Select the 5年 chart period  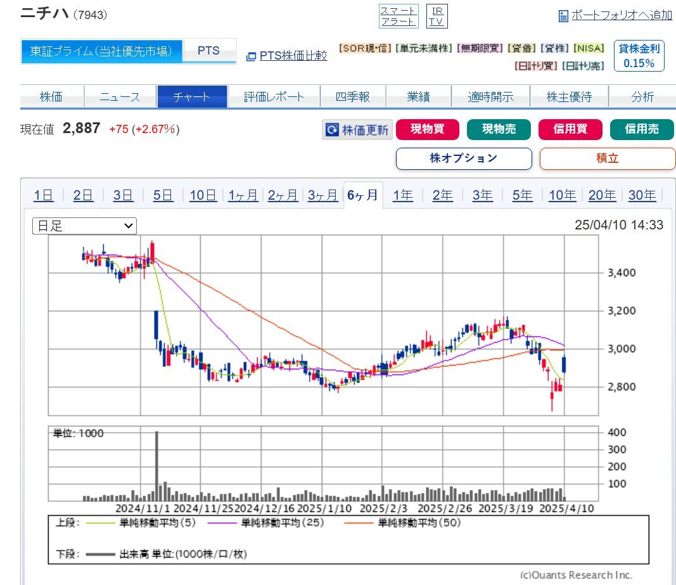522,195
